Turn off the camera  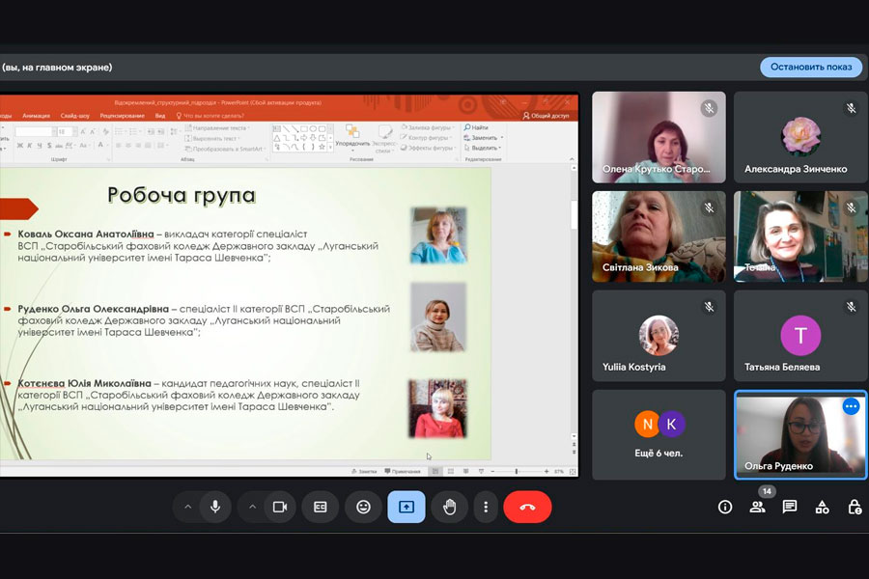(280, 507)
